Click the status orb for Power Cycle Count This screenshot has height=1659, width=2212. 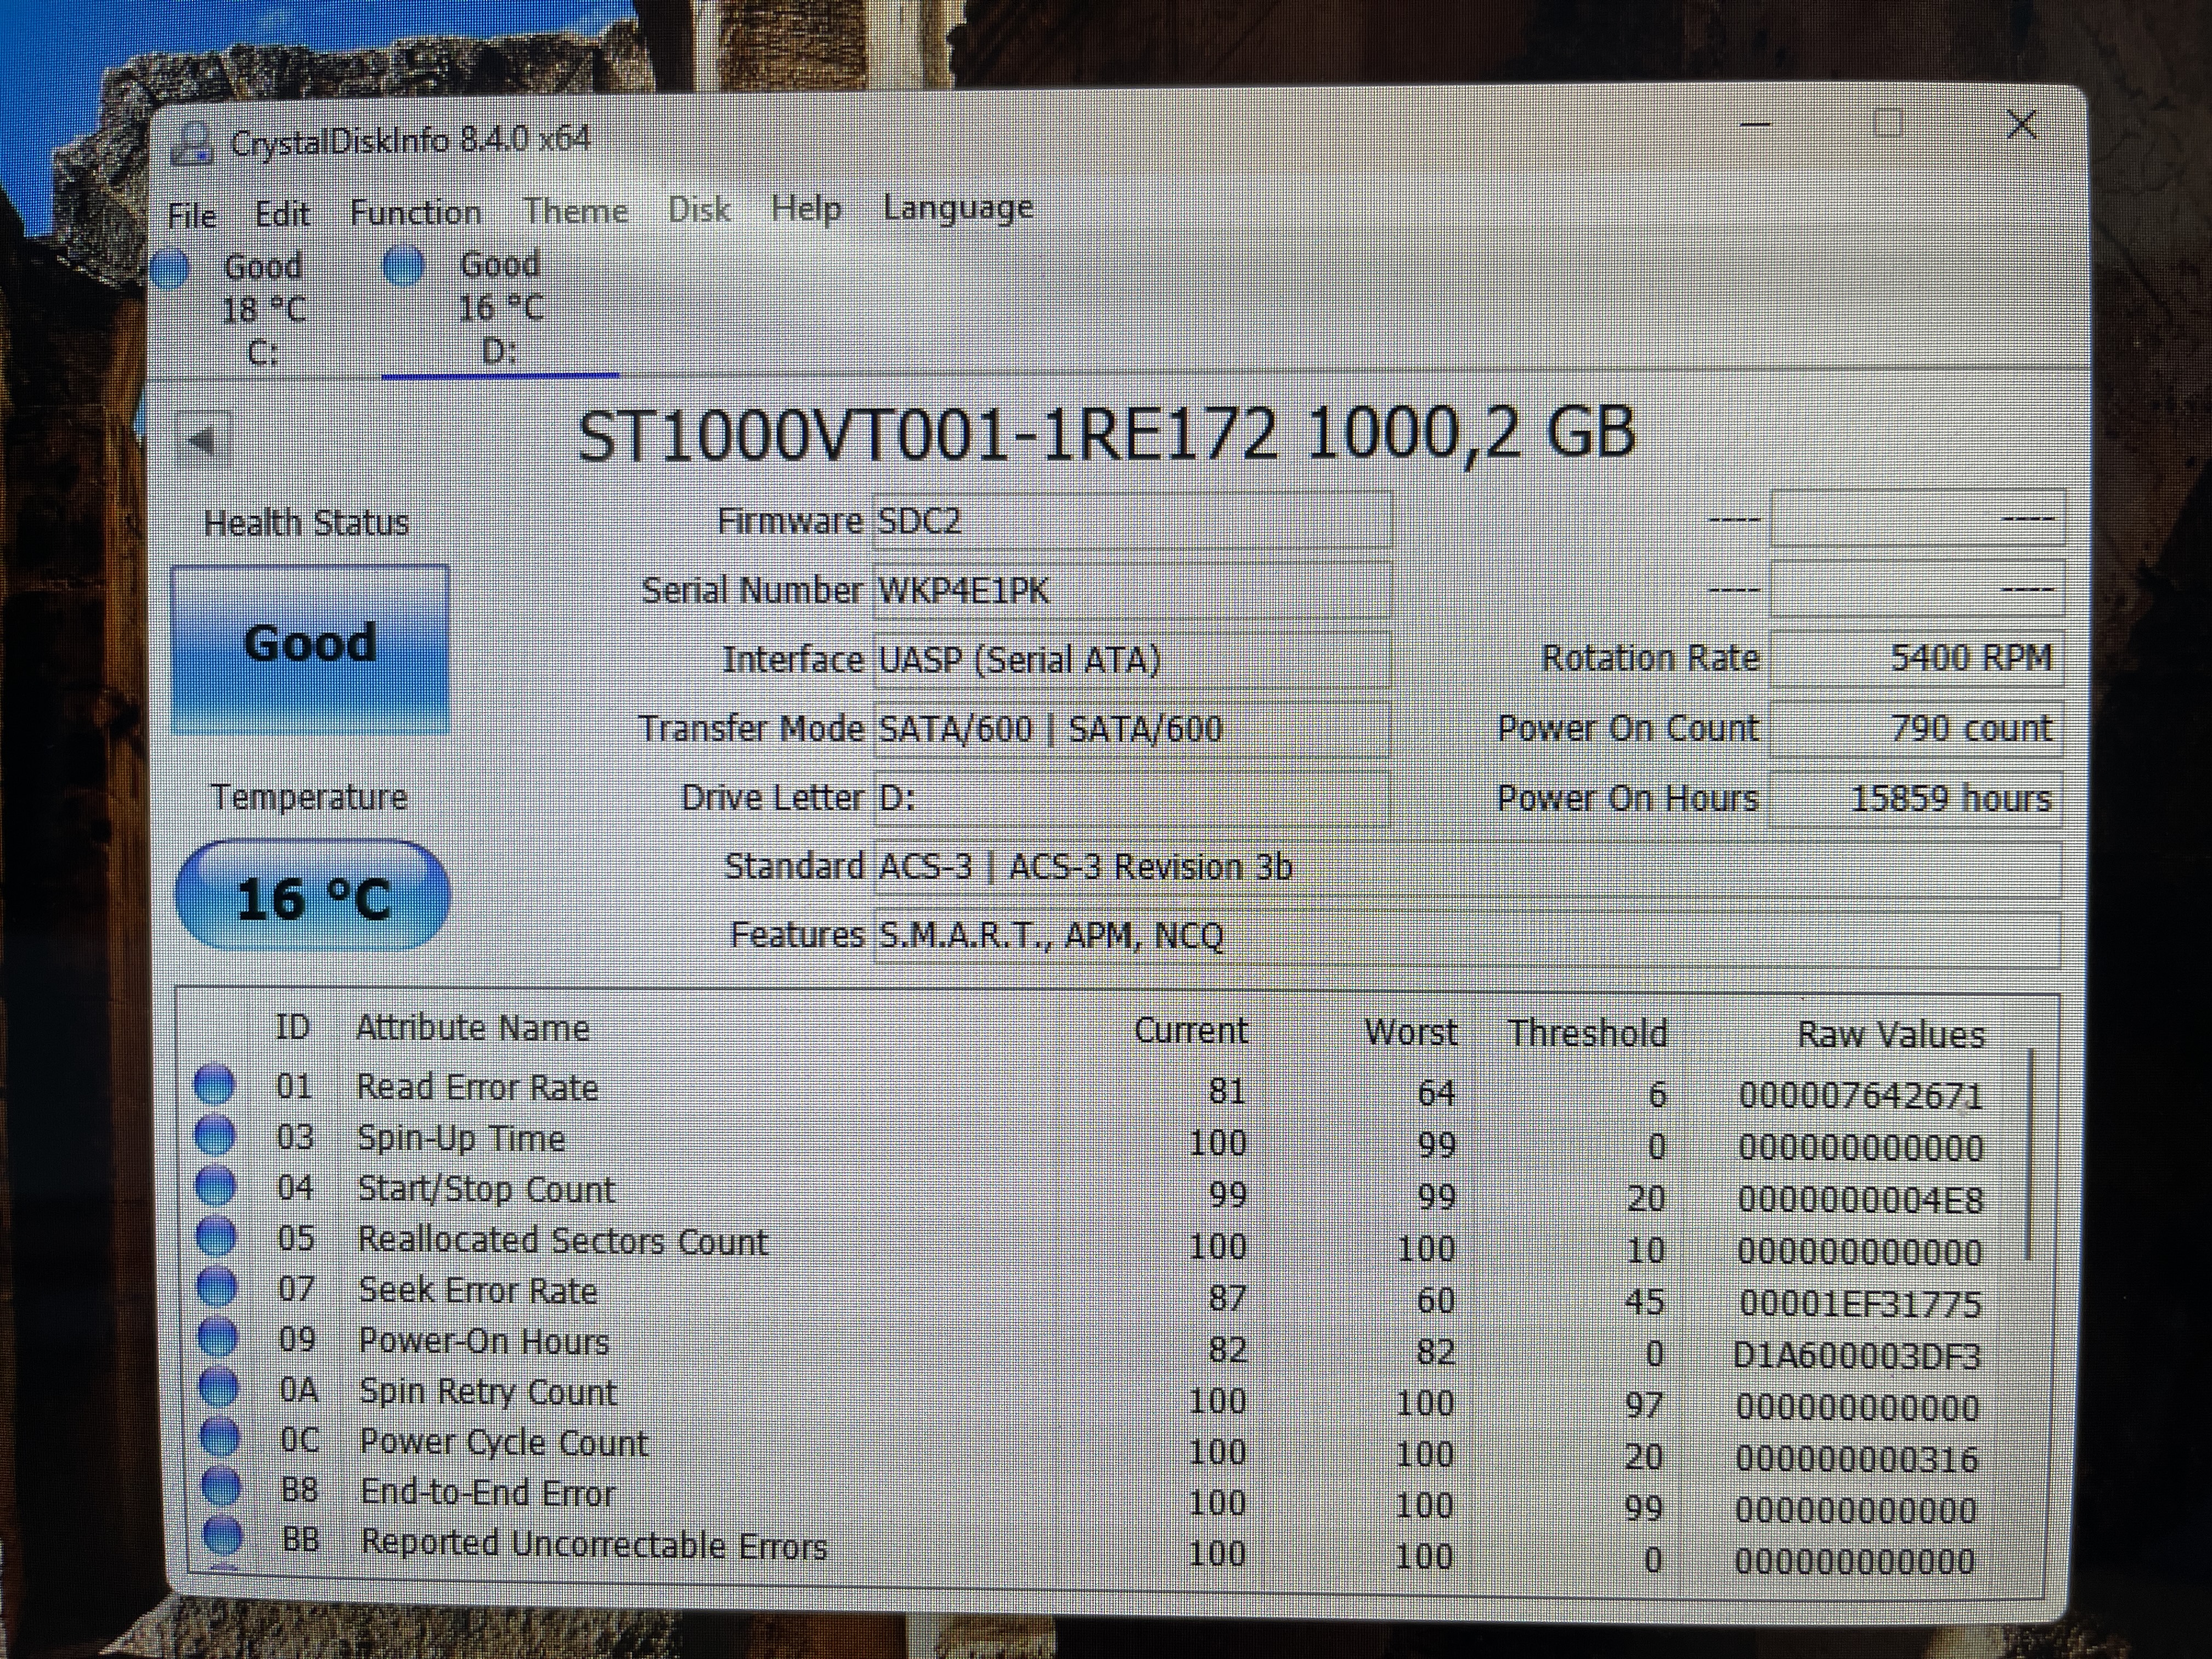pos(220,1437)
